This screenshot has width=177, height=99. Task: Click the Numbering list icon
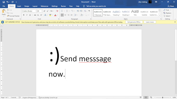(67, 11)
